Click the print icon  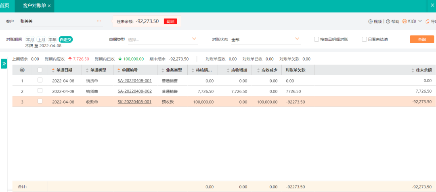point(405,21)
